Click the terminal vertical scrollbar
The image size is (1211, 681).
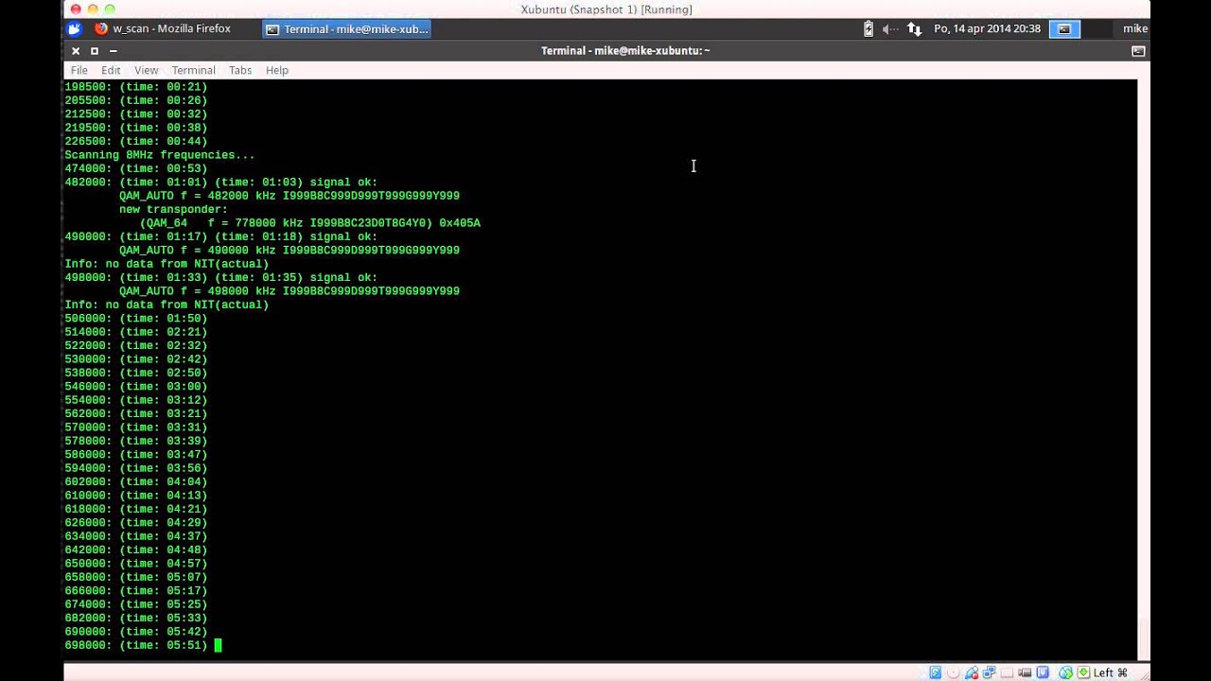(1144, 371)
